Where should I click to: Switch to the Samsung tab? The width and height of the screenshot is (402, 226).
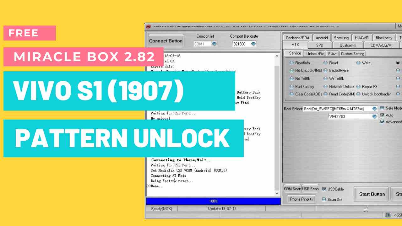[341, 38]
